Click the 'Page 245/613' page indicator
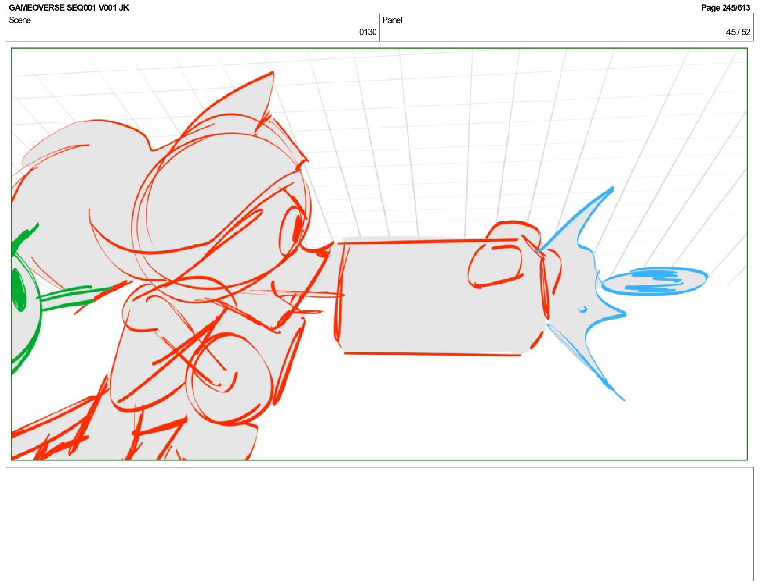 click(x=725, y=7)
